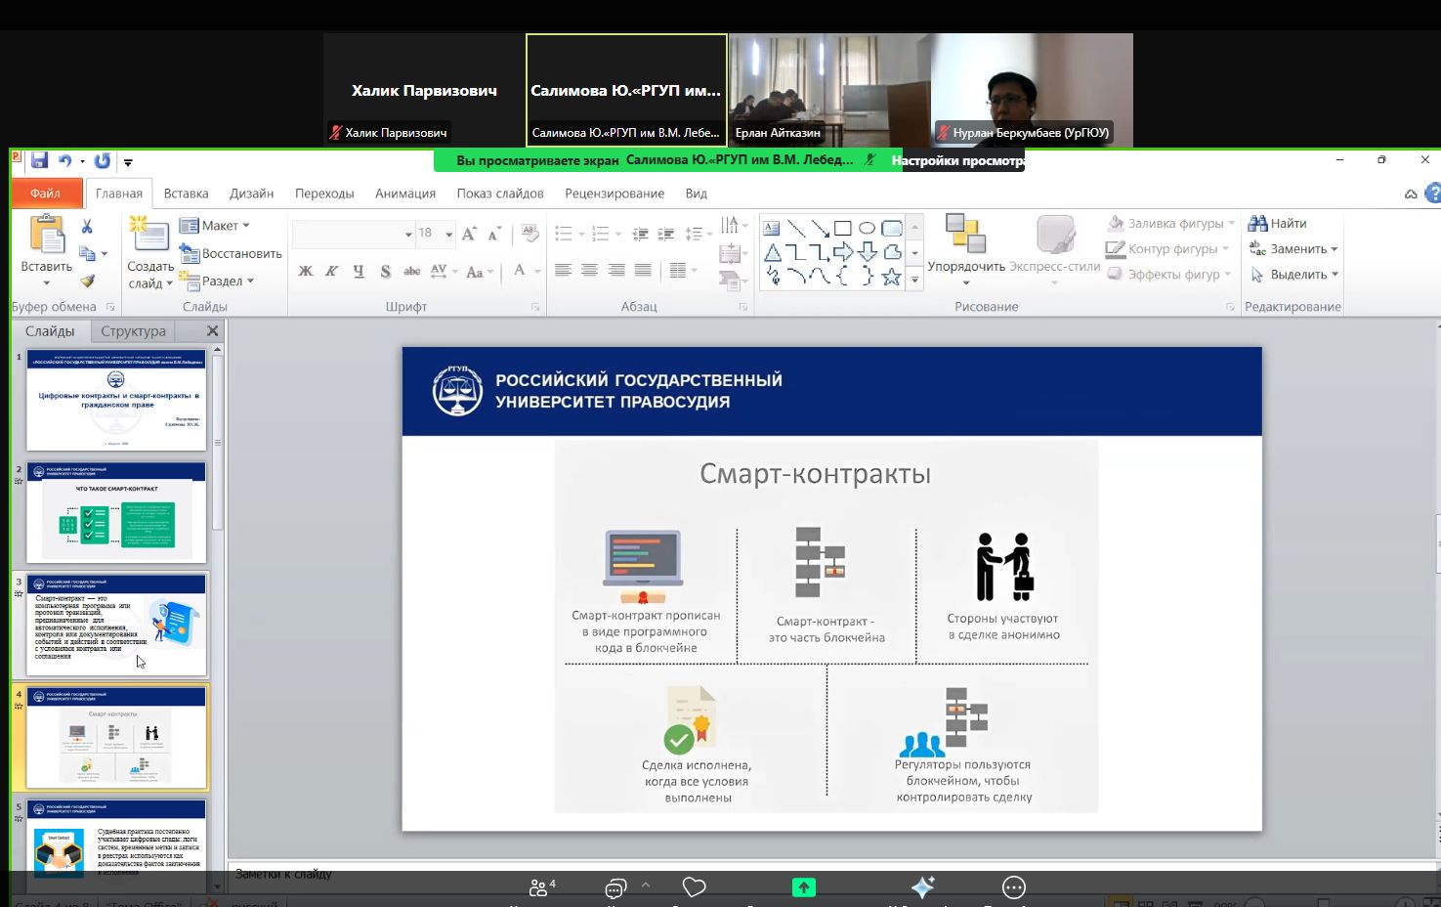Screen dimensions: 1441x907
Task: Select slide 2 thumbnail in panel
Action: [x=116, y=514]
